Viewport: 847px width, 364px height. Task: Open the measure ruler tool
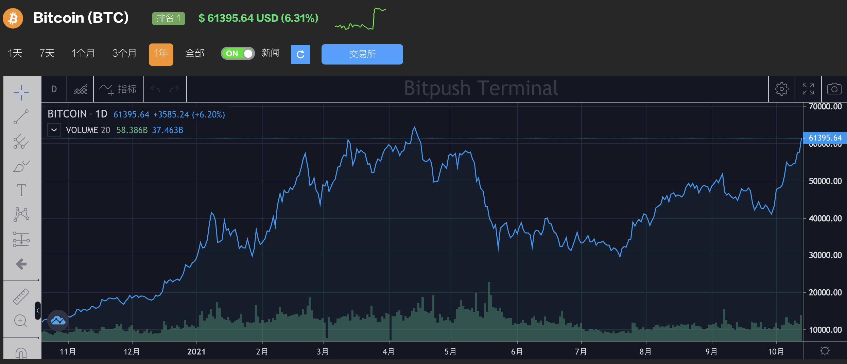pos(21,296)
